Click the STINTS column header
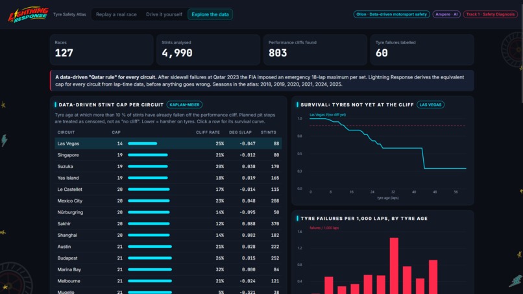This screenshot has height=294, width=523. (x=269, y=132)
